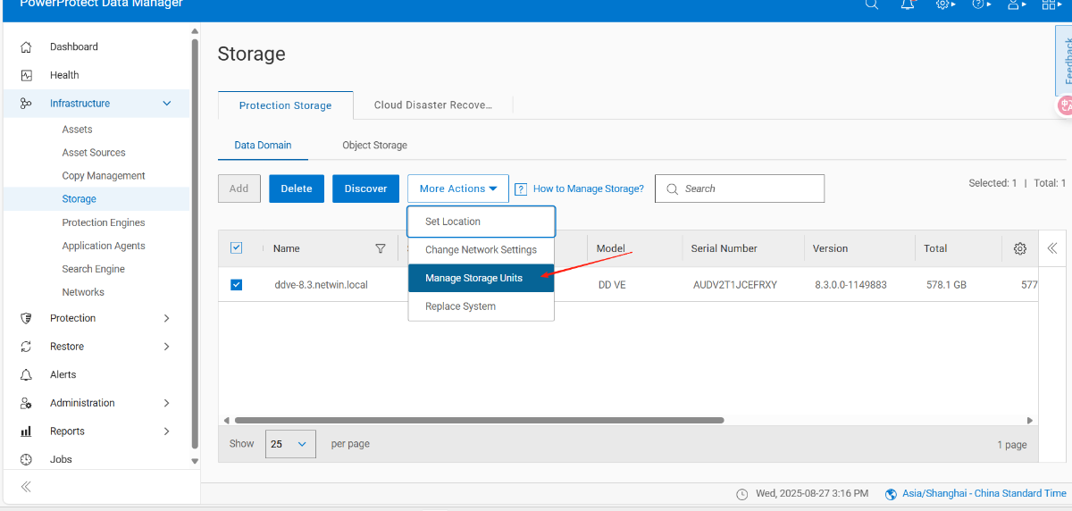Open the settings gear in top bar

(945, 4)
